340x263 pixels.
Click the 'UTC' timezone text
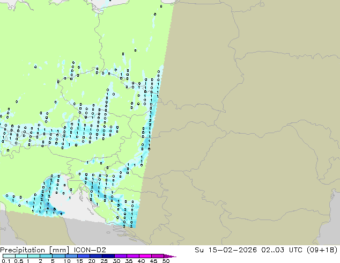pos(296,250)
